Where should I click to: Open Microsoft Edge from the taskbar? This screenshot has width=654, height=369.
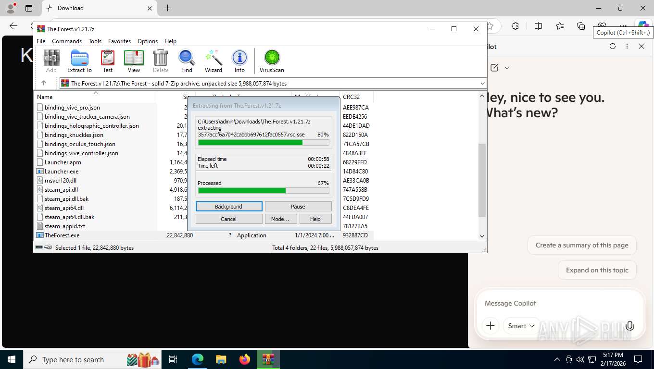tap(198, 359)
